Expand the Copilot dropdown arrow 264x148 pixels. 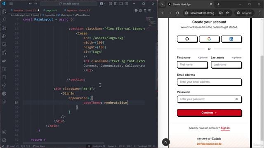(x=104, y=4)
